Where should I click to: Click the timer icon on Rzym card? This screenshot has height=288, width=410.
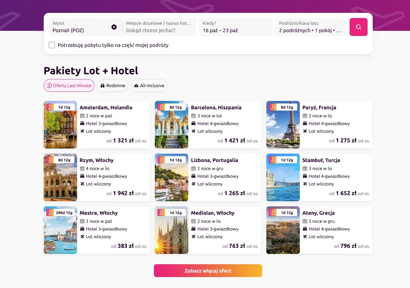pyautogui.click(x=50, y=160)
